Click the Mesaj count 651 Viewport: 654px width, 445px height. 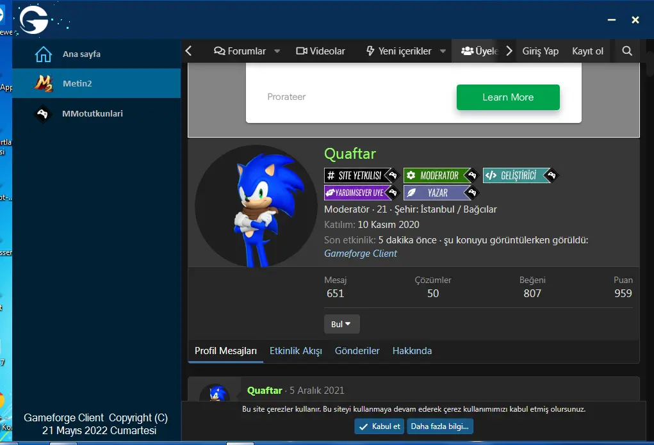click(x=336, y=293)
